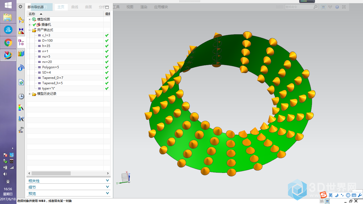Open the resource bar settings gear

pyautogui.click(x=20, y=7)
